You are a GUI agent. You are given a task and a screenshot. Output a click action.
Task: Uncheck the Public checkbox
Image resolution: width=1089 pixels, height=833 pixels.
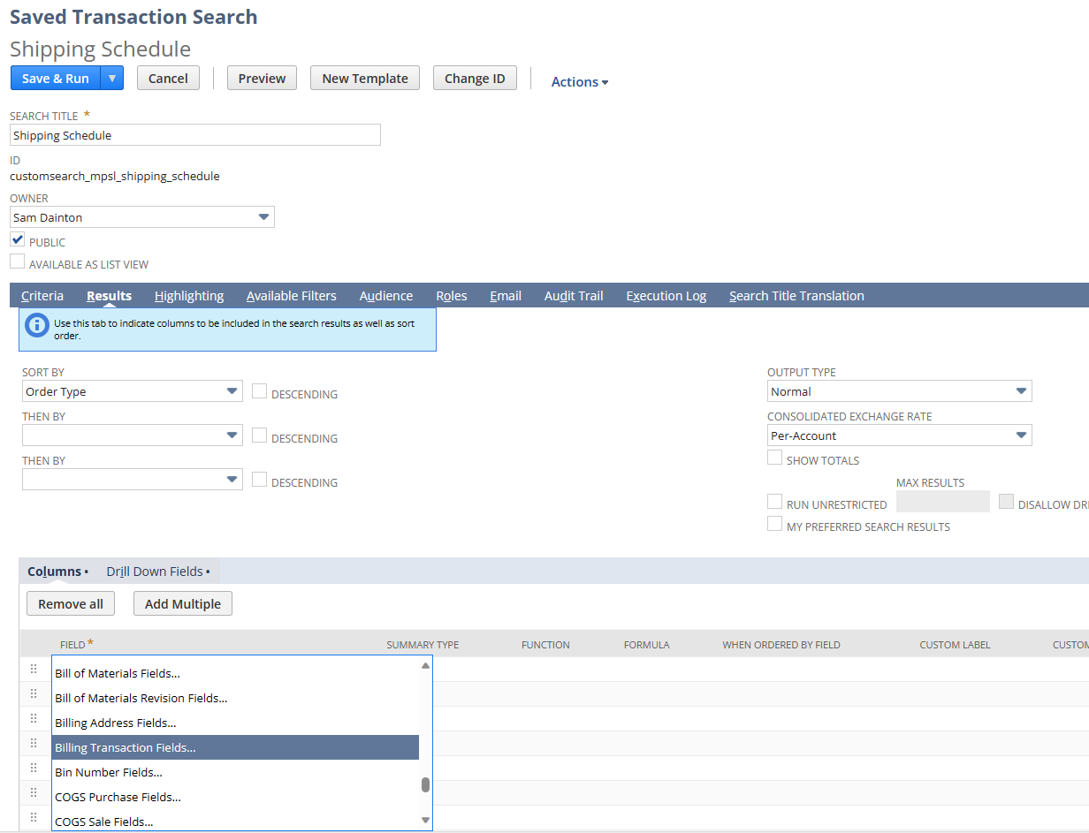tap(16, 239)
